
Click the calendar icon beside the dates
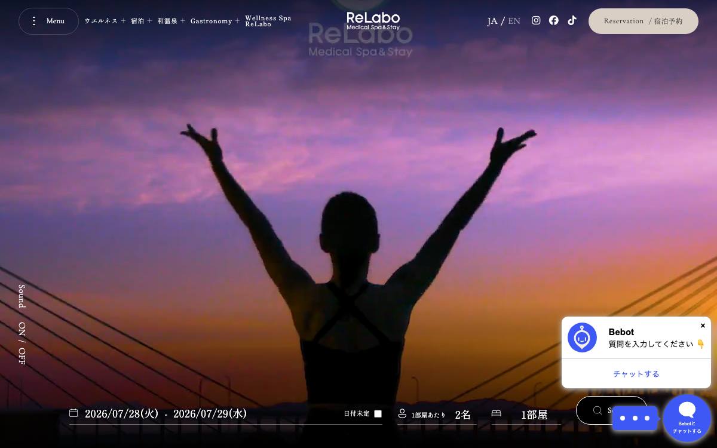pyautogui.click(x=73, y=413)
